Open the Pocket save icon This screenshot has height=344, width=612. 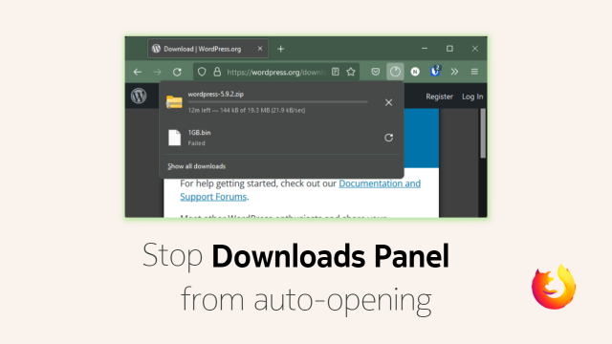coord(376,72)
